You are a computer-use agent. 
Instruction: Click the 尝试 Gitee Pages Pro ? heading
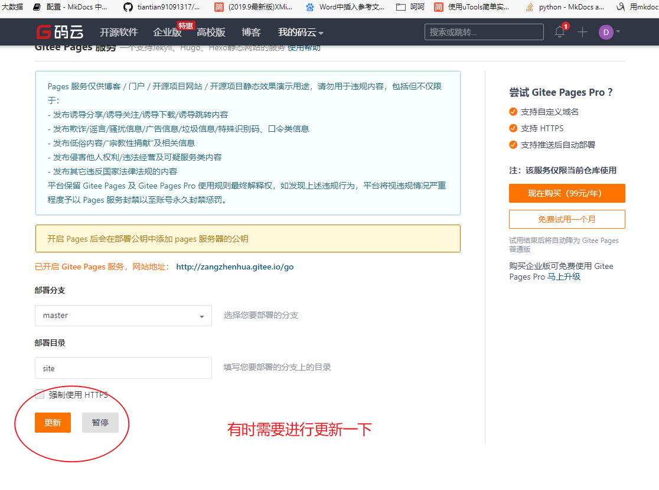click(560, 93)
